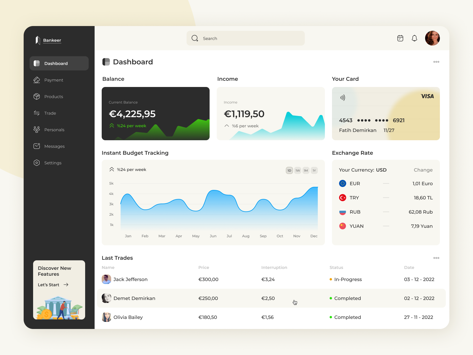The image size is (473, 355).
Task: Select Dashboard in the sidebar
Action: pos(59,63)
